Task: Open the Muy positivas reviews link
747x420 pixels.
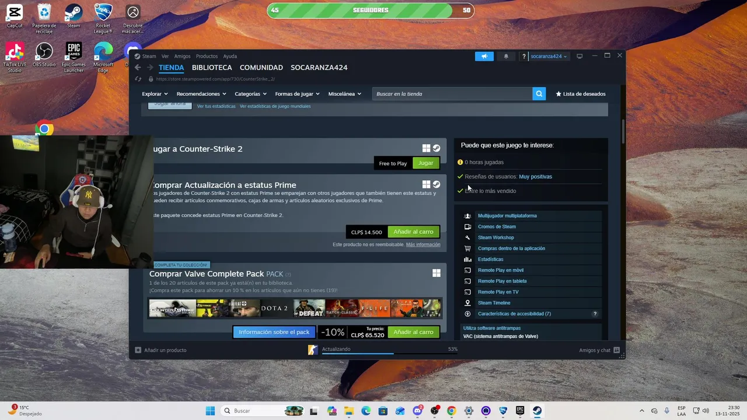Action: pos(535,177)
